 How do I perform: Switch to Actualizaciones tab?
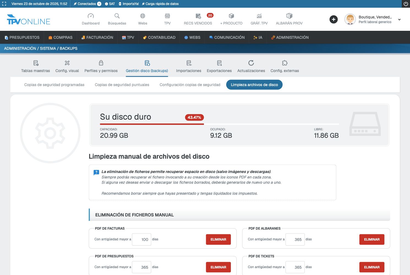pyautogui.click(x=251, y=67)
